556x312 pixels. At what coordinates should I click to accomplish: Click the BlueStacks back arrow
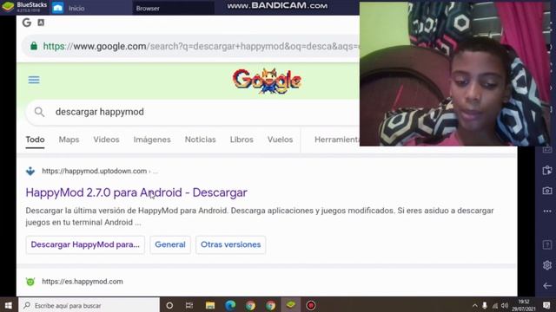[x=547, y=286]
